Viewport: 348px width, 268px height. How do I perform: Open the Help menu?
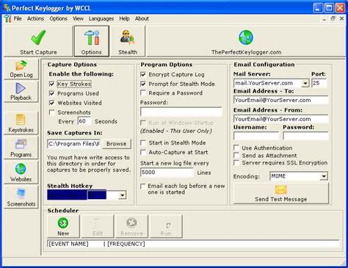coord(124,18)
